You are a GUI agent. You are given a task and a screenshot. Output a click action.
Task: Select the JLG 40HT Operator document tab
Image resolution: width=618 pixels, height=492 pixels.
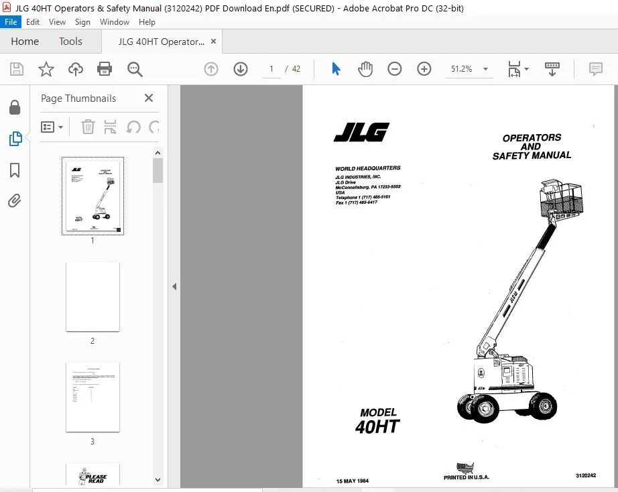click(161, 42)
